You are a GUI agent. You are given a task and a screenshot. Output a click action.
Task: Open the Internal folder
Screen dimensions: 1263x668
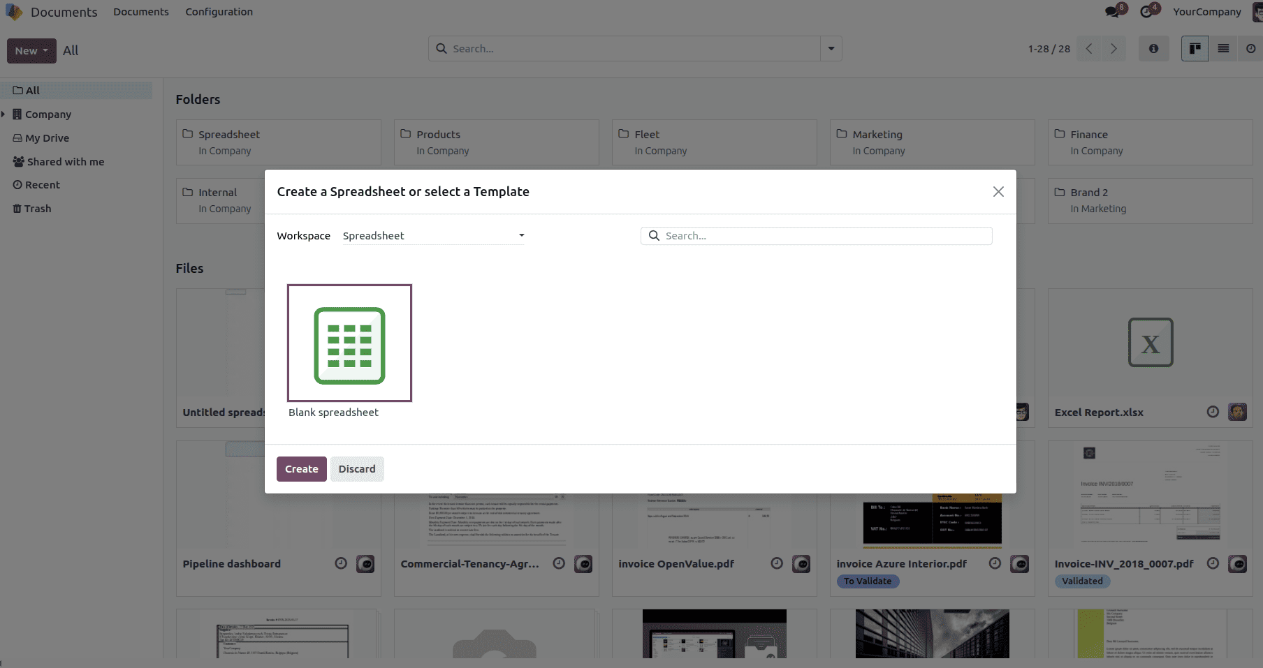point(221,200)
